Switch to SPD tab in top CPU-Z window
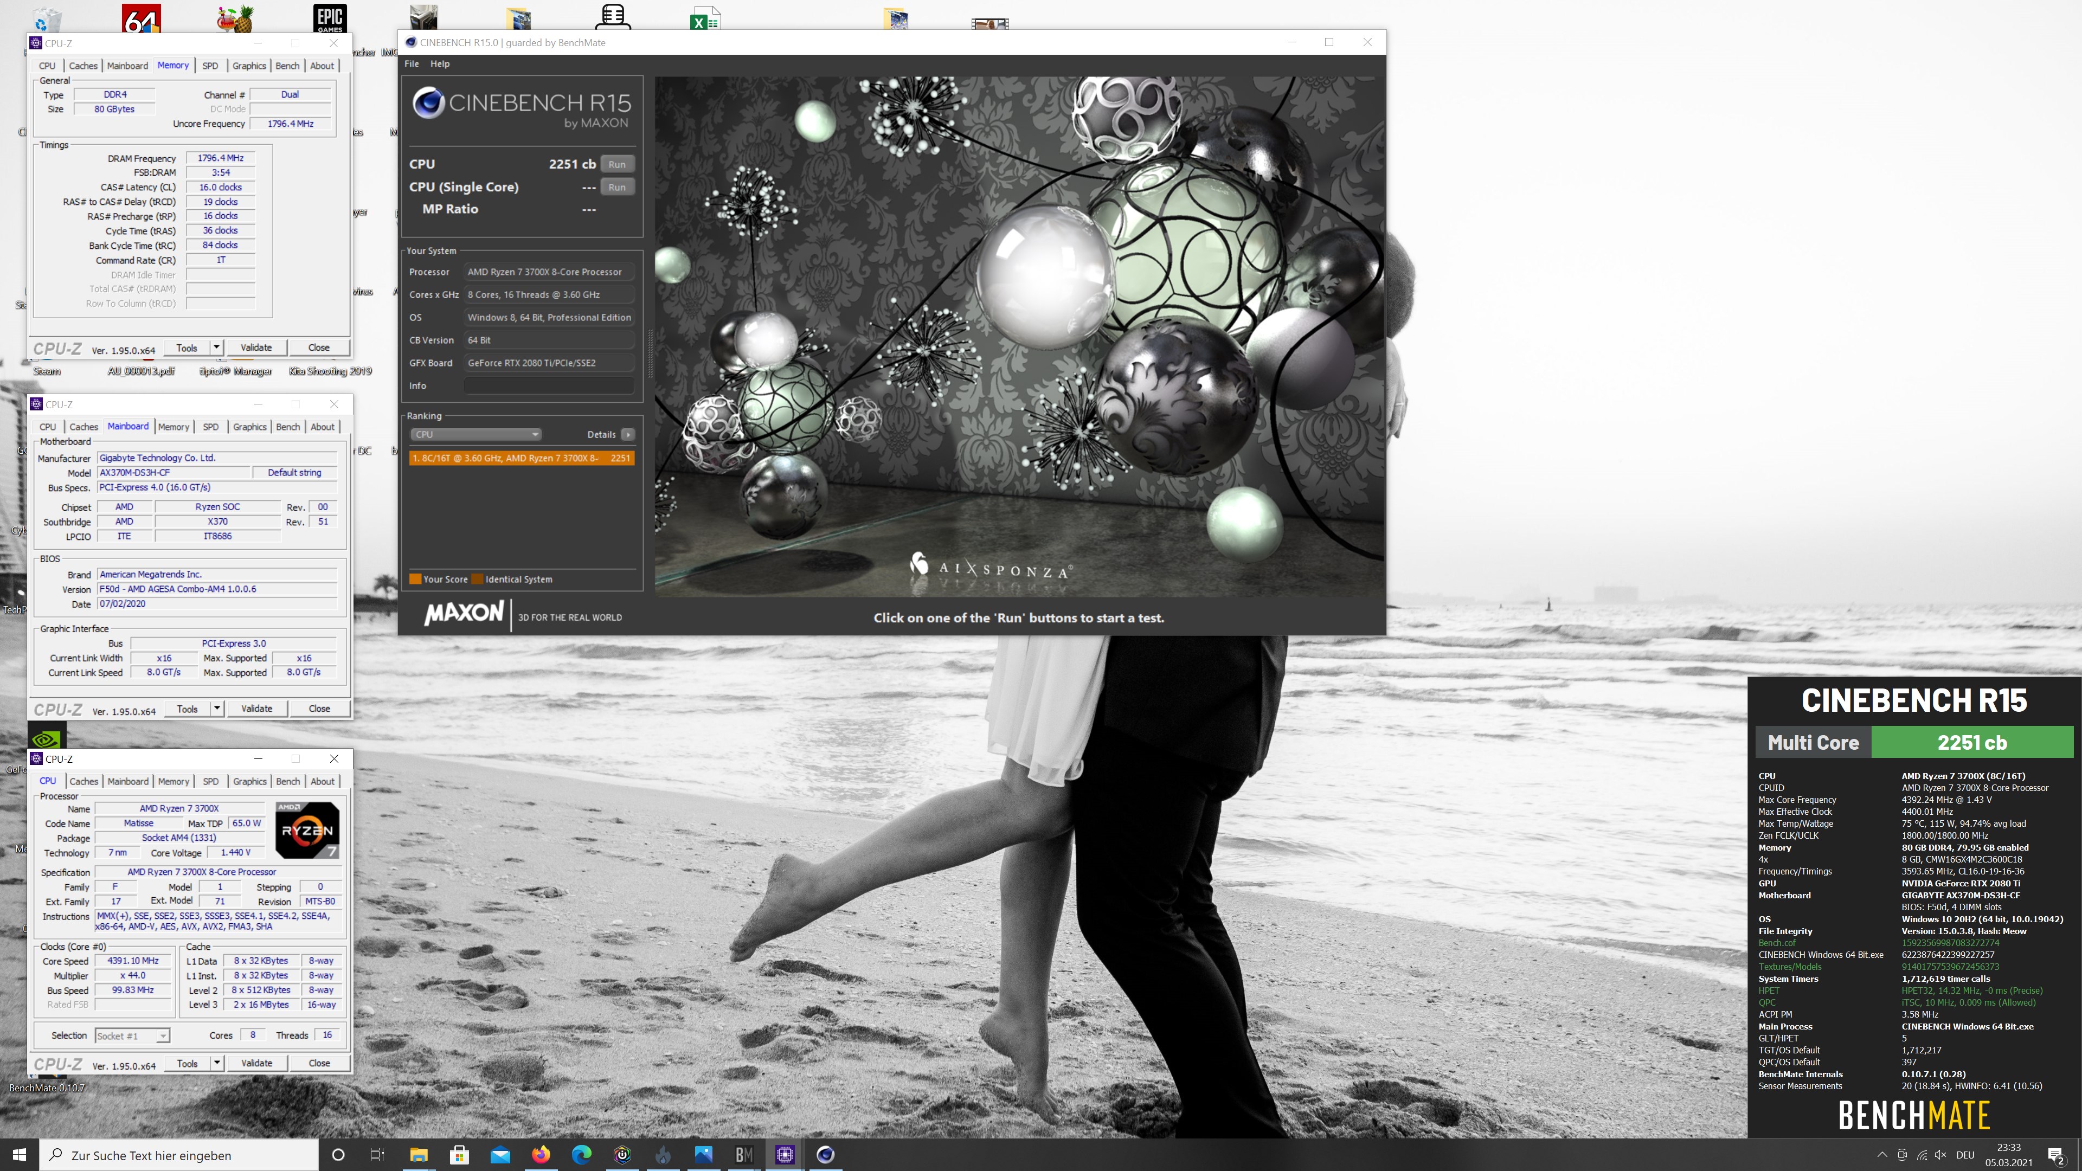 [210, 66]
